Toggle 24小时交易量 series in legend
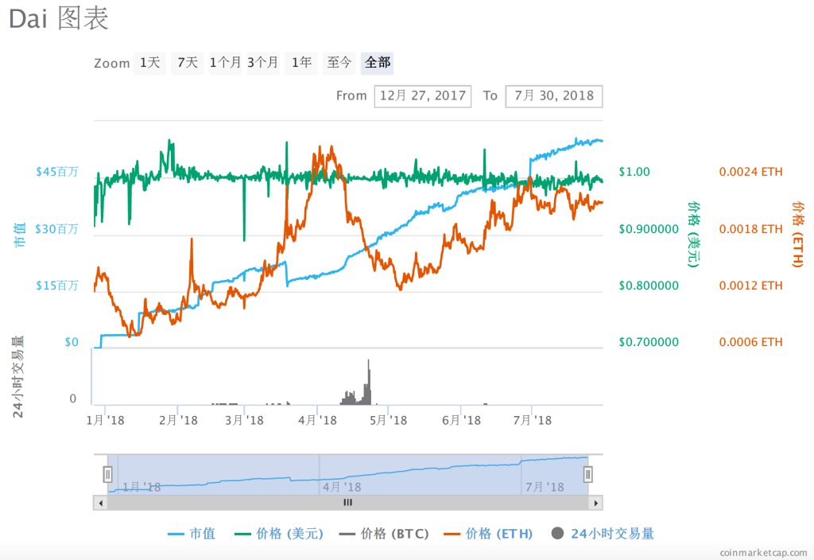 pos(603,534)
